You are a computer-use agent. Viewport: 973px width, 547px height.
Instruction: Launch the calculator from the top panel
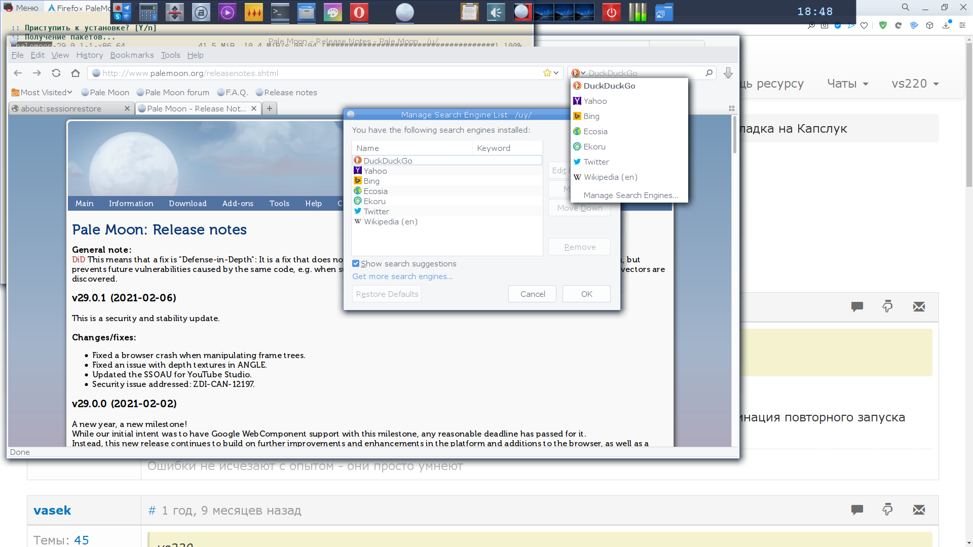148,12
